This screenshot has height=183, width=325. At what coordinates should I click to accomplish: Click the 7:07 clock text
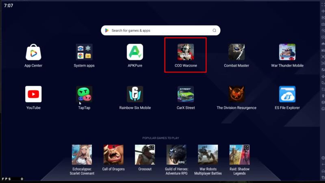click(x=9, y=6)
